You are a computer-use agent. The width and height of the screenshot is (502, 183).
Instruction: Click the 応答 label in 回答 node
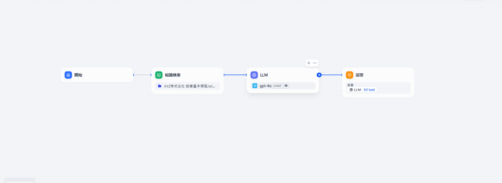tap(350, 85)
